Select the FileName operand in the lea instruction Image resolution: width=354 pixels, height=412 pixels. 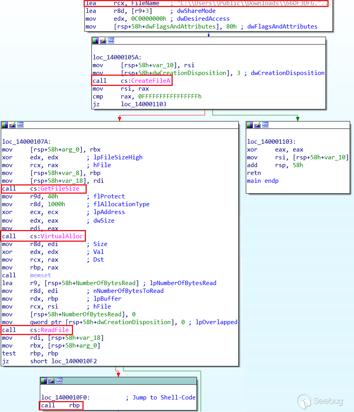click(x=145, y=3)
